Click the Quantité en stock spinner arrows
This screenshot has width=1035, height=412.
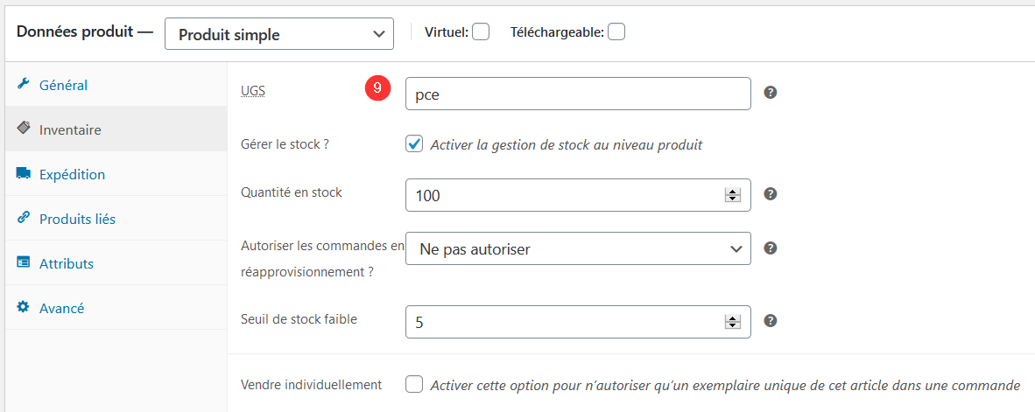pos(732,195)
